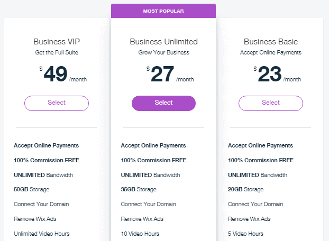Click the MOST POPULAR banner
329x241 pixels.
(x=163, y=11)
